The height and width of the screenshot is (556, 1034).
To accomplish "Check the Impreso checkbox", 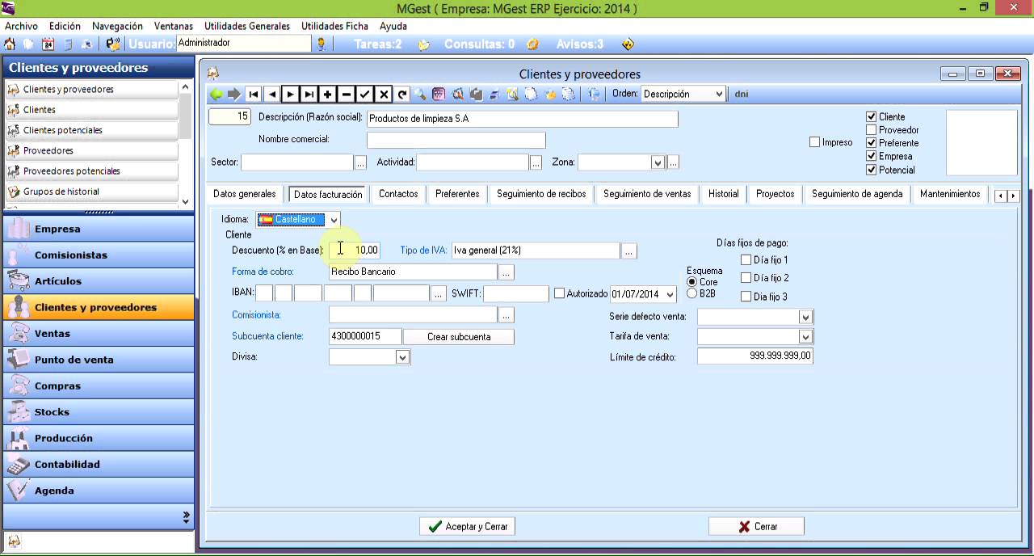I will coord(814,142).
